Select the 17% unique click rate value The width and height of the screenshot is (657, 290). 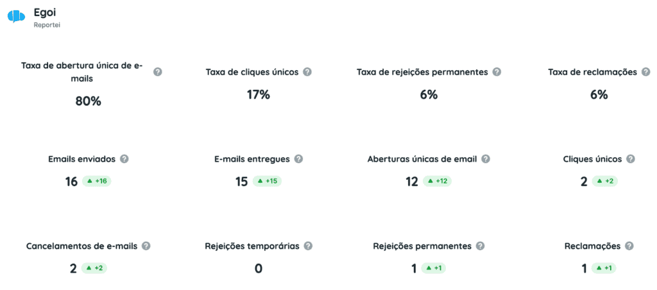pos(259,95)
